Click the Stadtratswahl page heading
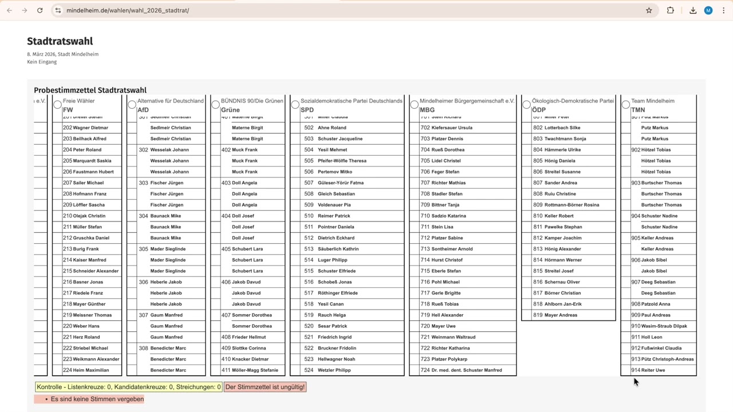 coord(60,41)
